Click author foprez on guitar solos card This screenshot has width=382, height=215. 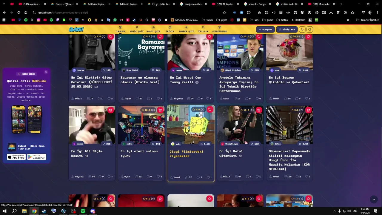point(78,70)
